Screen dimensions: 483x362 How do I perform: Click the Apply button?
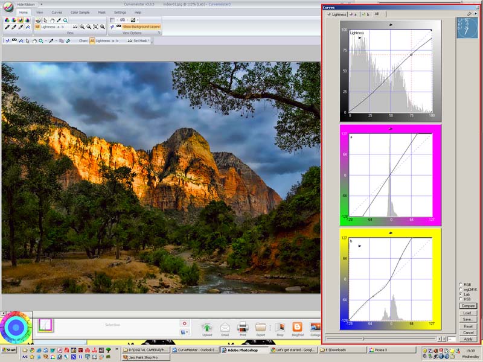pyautogui.click(x=468, y=339)
